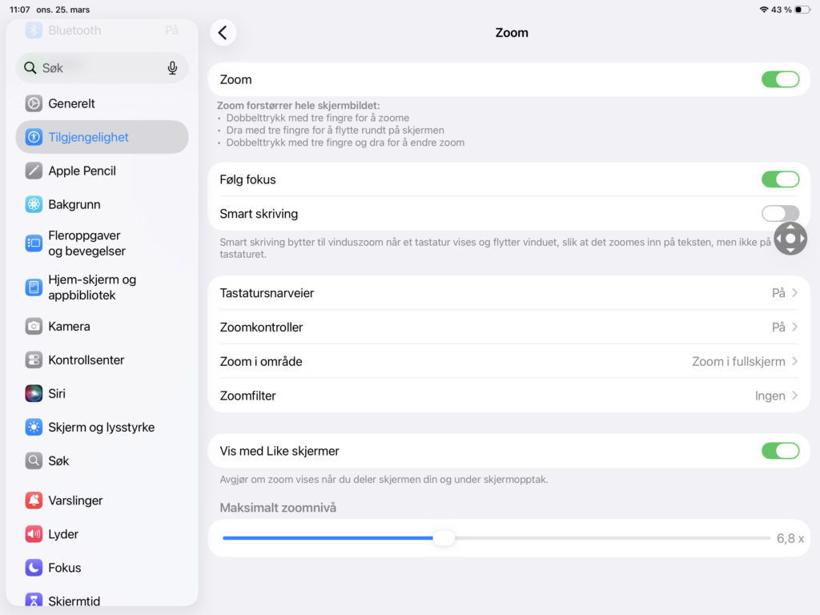Open Kontrollsenter settings

[102, 360]
